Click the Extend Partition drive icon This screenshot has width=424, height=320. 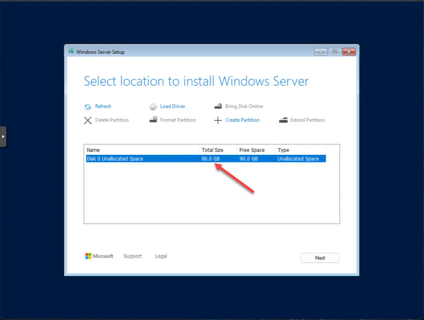tap(283, 120)
